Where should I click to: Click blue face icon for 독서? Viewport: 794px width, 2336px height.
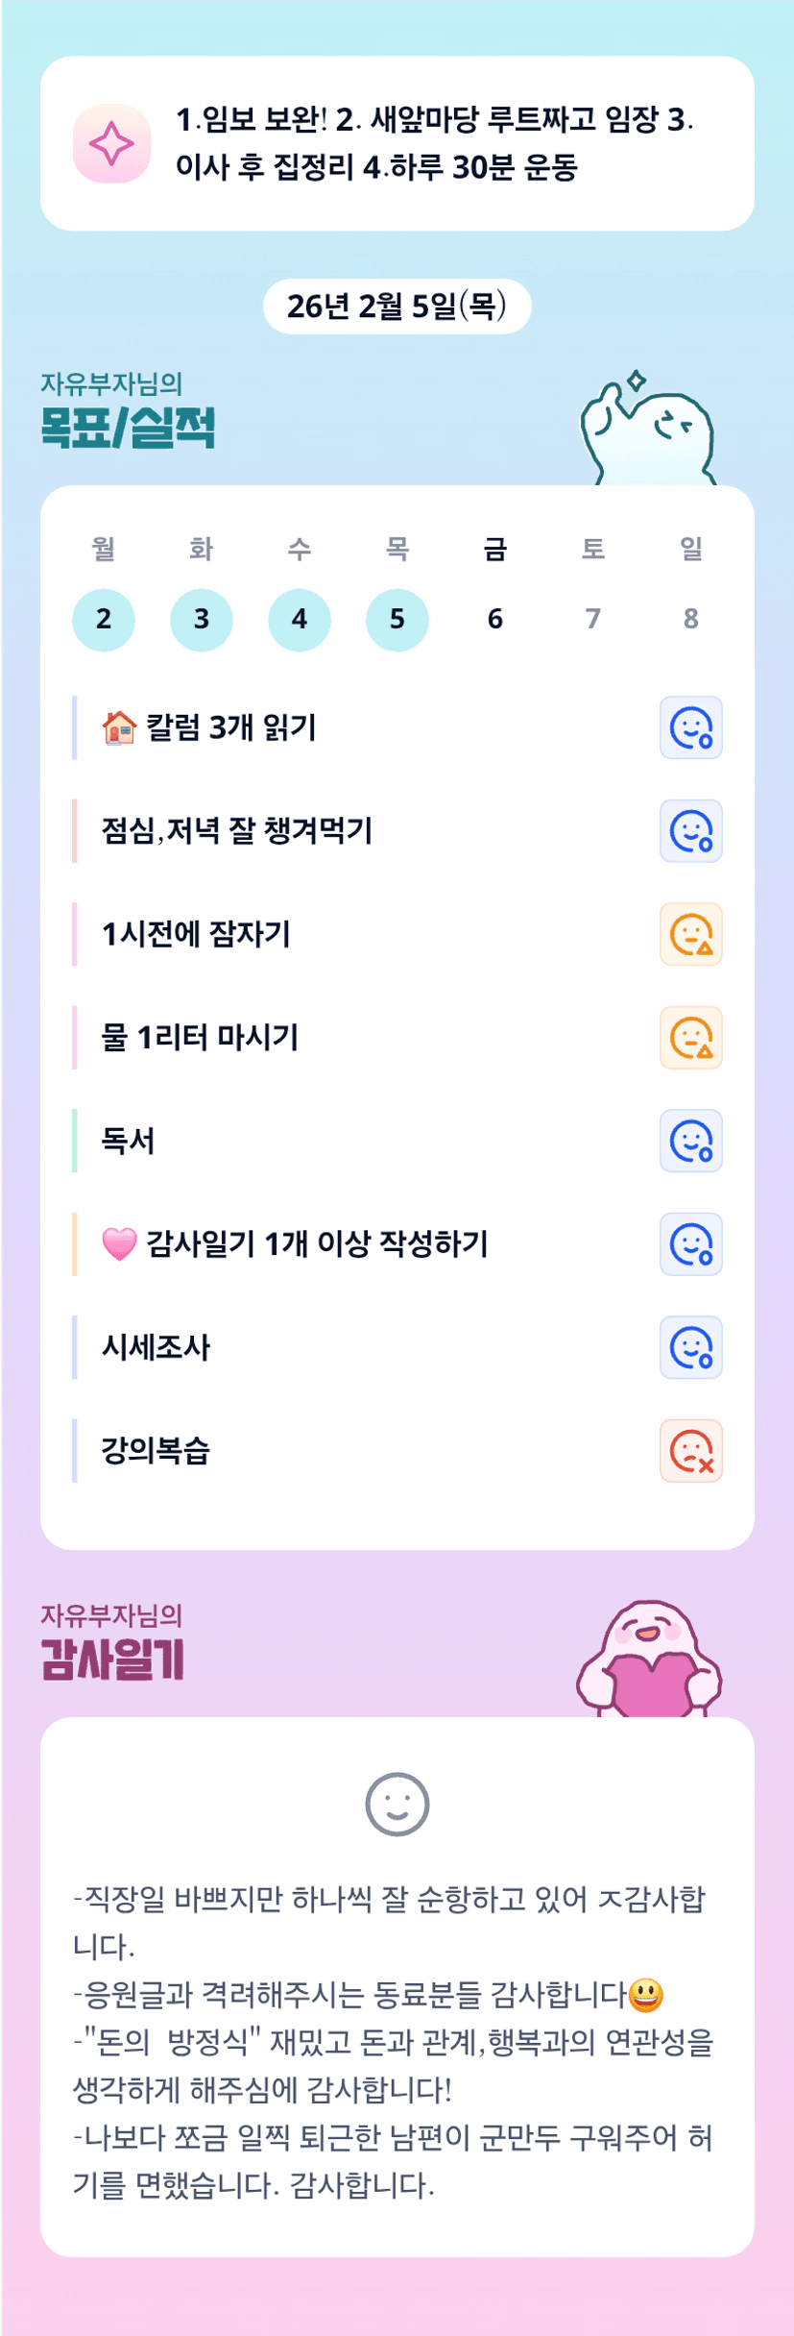(x=690, y=1141)
